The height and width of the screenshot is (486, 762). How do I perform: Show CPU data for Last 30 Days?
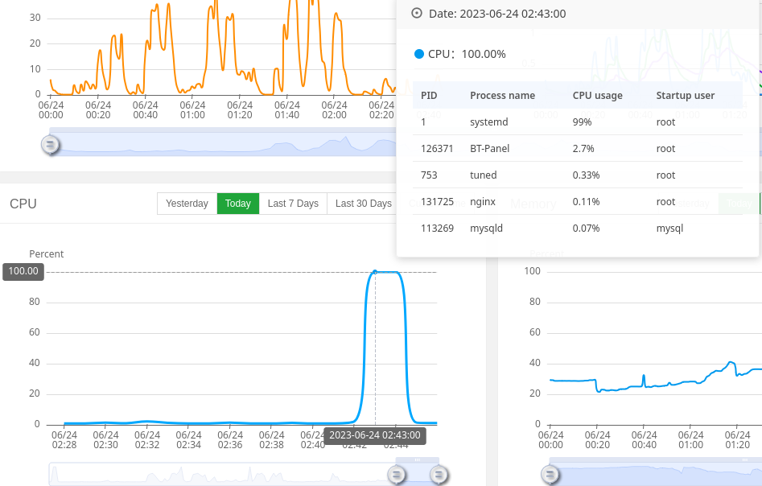[363, 204]
